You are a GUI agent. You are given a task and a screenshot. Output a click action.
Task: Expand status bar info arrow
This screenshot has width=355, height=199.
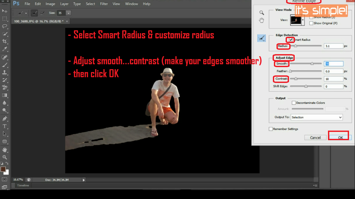point(83,180)
